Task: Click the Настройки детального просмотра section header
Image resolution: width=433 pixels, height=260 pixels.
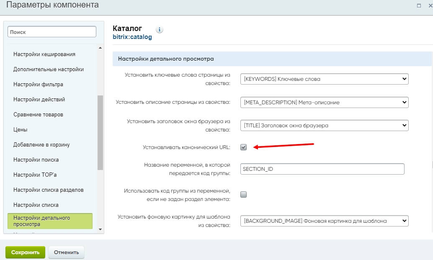Action: tap(272, 59)
